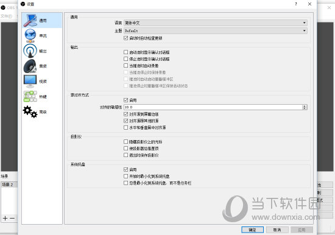Click the 取消 (Cancel) button

click(277, 230)
